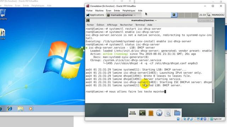Click the terminal vertical scrollbar
Screen dimensions: 227x127
[x=213, y=65]
